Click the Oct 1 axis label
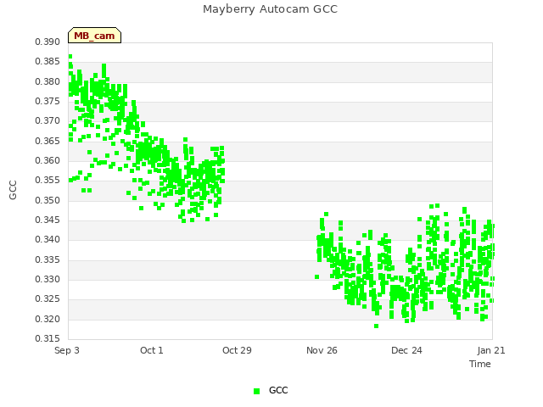Viewport: 543px width, 407px height. [x=152, y=350]
